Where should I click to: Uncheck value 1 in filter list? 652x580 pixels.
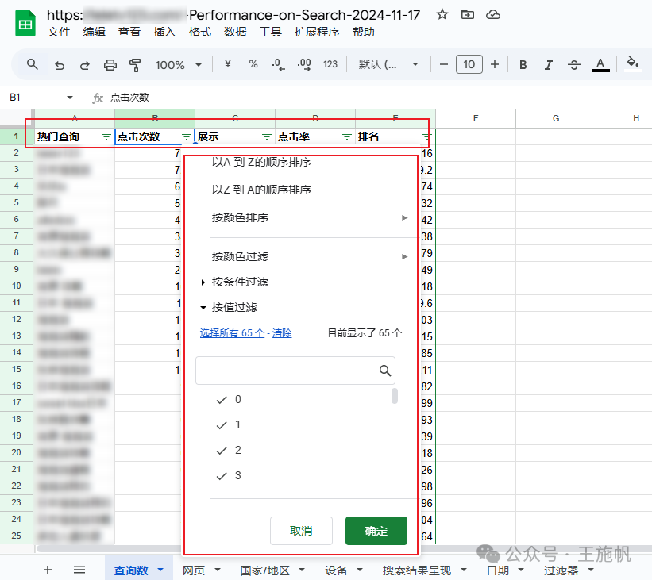pyautogui.click(x=222, y=425)
